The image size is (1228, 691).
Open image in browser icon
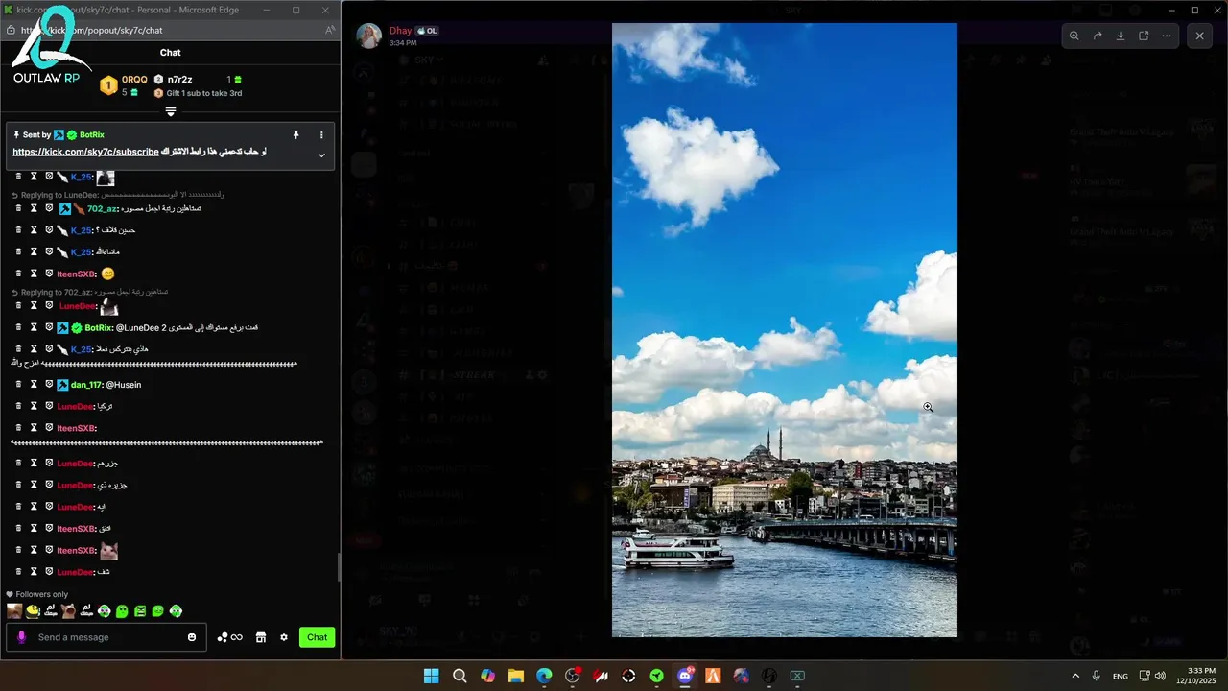click(1144, 36)
